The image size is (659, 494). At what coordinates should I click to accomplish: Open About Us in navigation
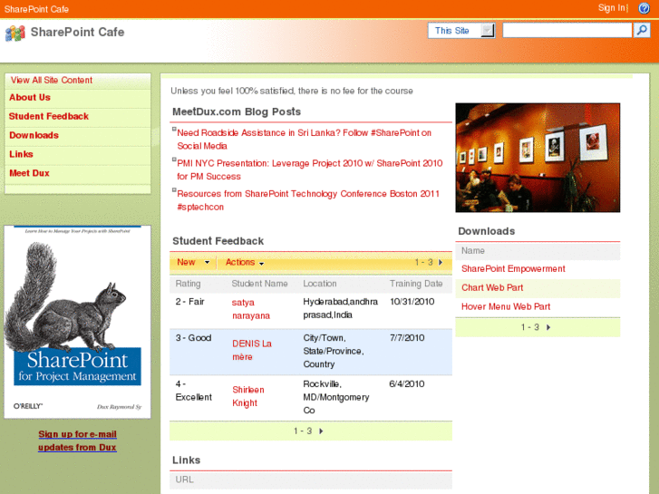pos(30,98)
